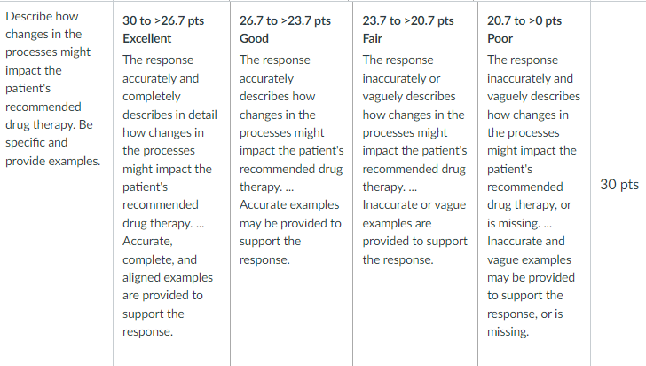Screen dimensions: 646x366
Task: Click 'may be provided to support' in Good
Action: coord(290,232)
